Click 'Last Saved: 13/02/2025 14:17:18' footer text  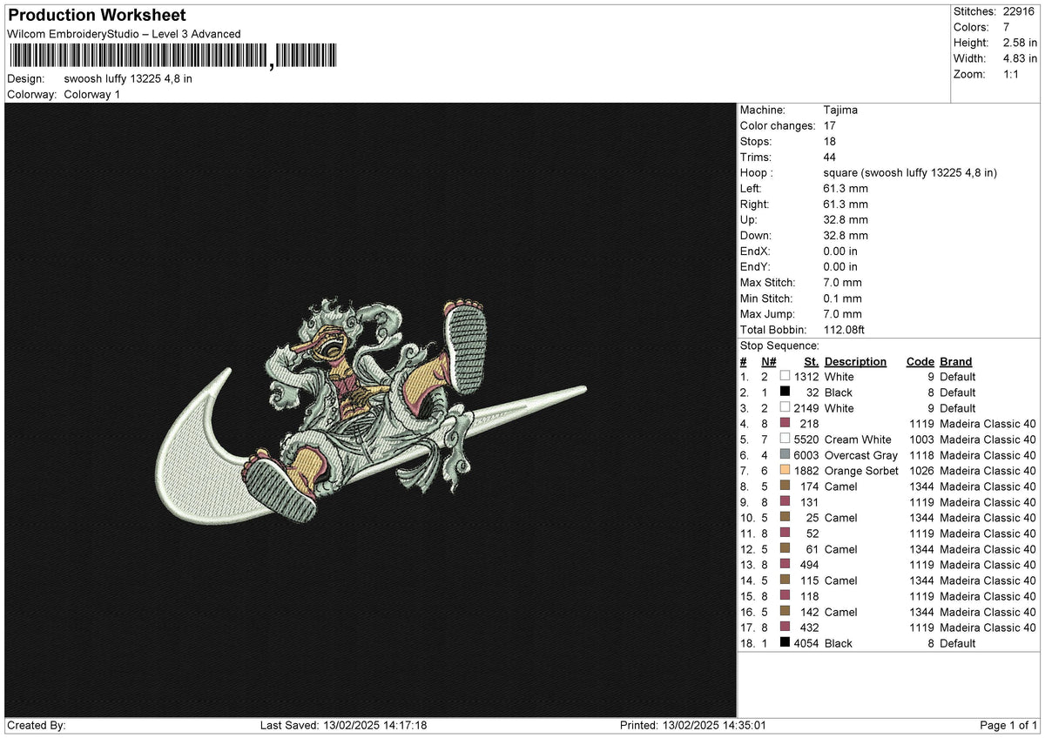[343, 725]
